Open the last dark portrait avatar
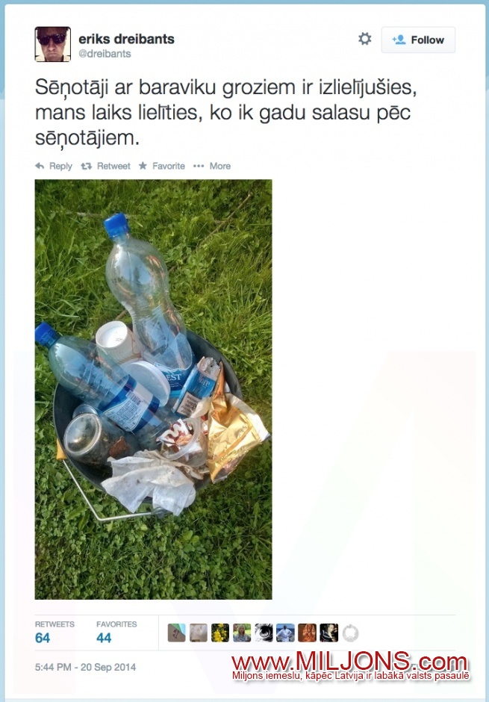Image resolution: width=489 pixels, height=702 pixels. pos(328,633)
